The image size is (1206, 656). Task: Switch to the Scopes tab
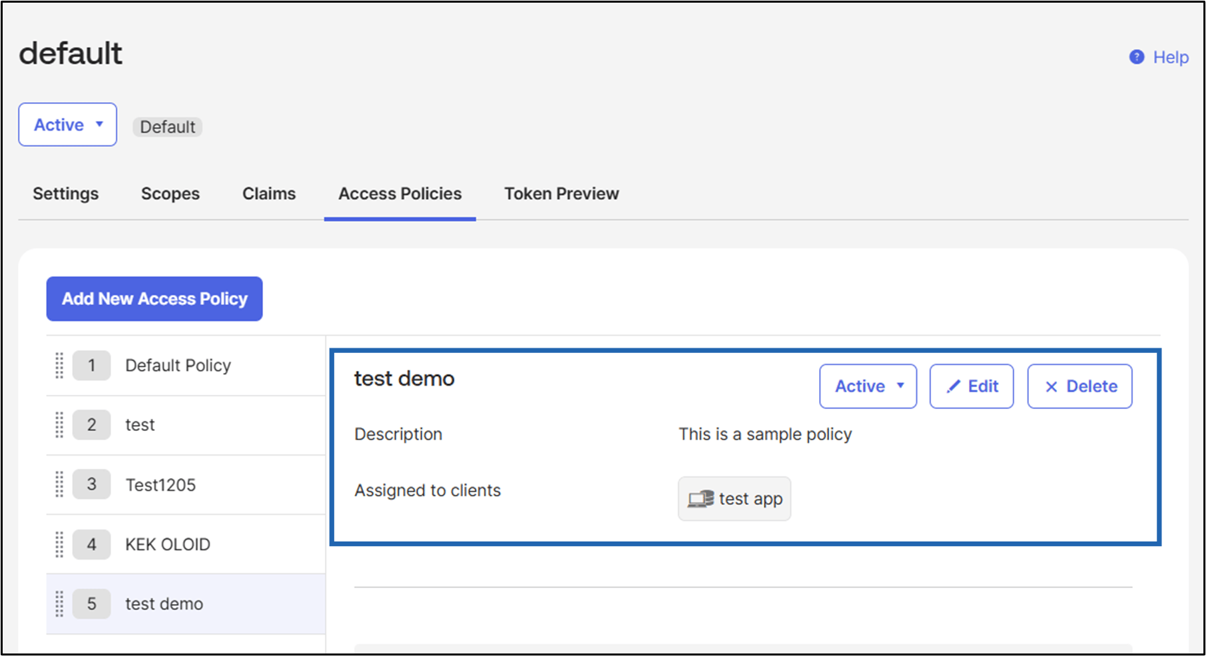[x=170, y=194]
